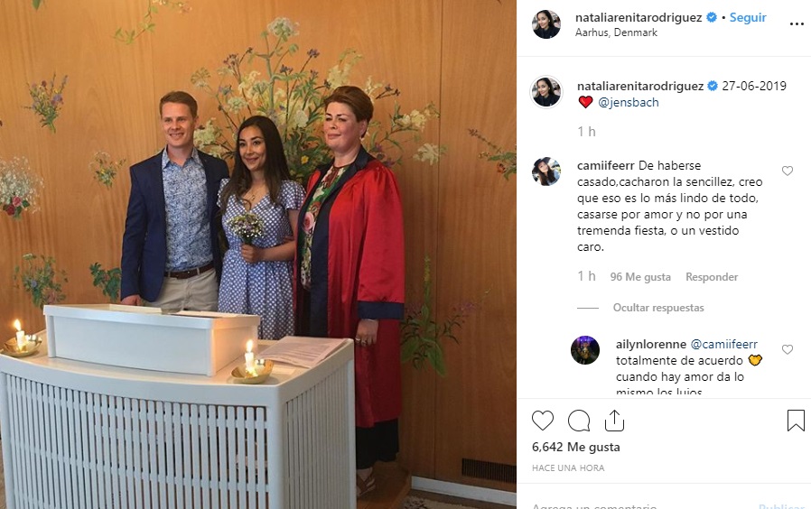Open the three-dot more options menu
The width and height of the screenshot is (811, 509).
point(797,24)
